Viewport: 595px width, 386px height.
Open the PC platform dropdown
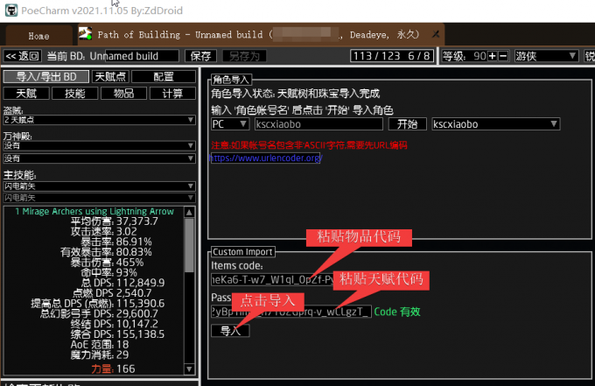229,124
